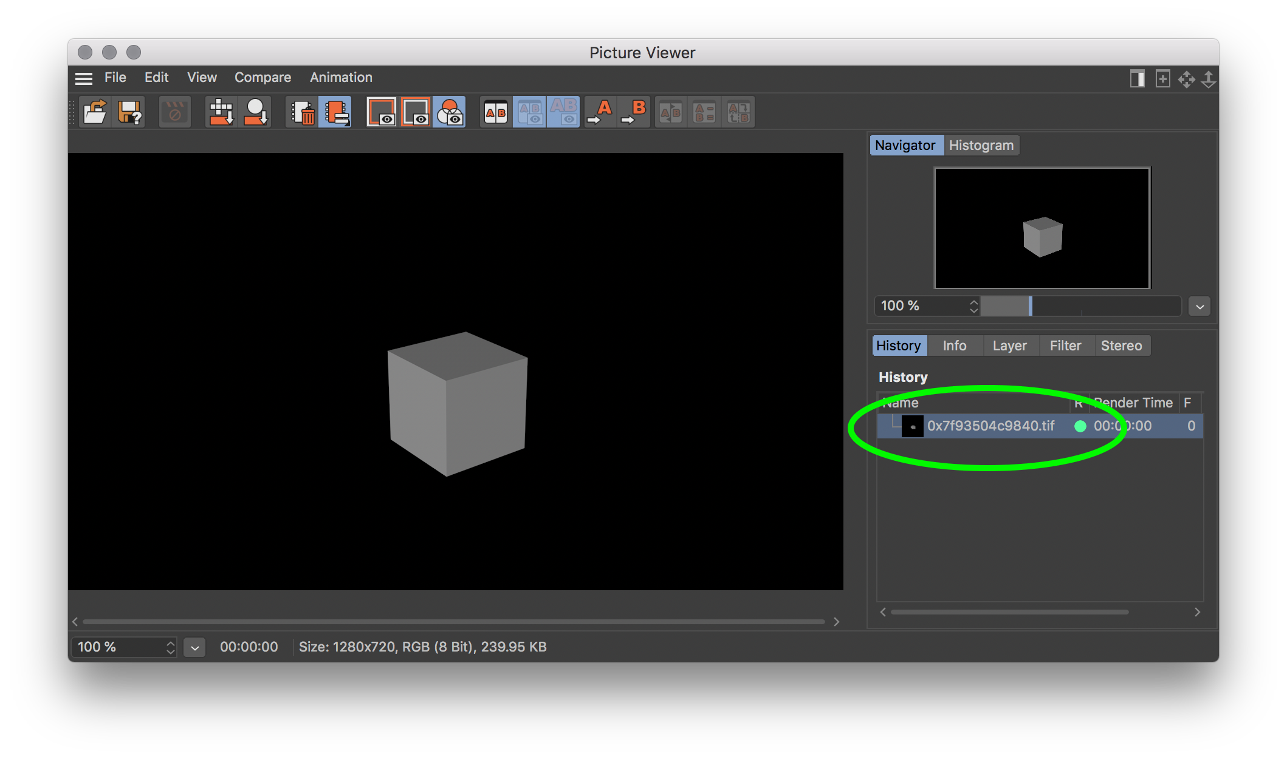1287x759 pixels.
Task: Toggle the multi-channel display eye icon
Action: coord(450,112)
